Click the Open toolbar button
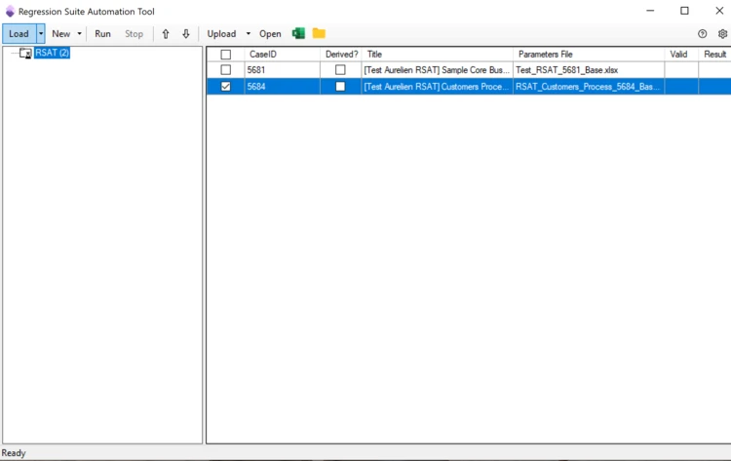This screenshot has width=731, height=461. coord(270,34)
